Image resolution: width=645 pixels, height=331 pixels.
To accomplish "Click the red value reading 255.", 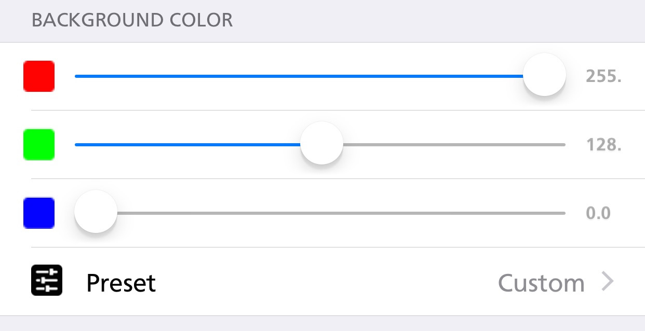I will (603, 77).
